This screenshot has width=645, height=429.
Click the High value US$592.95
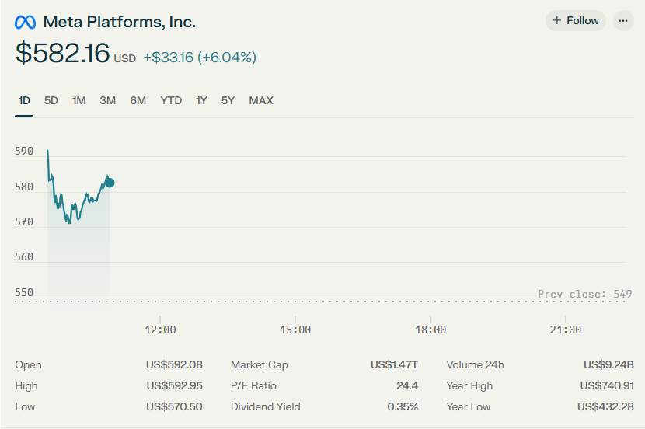tap(174, 385)
